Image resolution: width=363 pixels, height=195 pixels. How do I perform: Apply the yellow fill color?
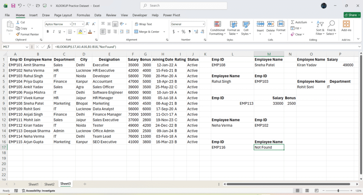80,32
